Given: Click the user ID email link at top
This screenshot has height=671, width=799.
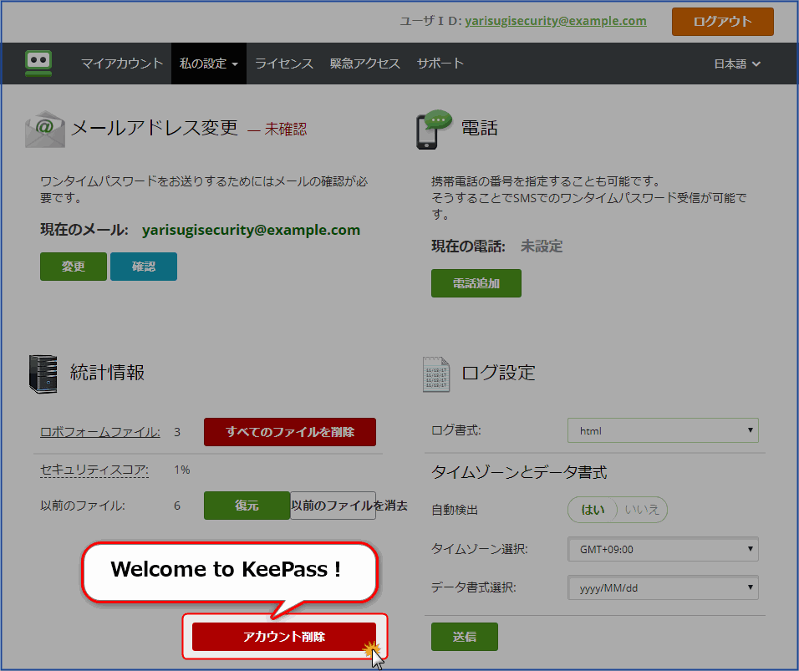Looking at the screenshot, I should click(556, 21).
